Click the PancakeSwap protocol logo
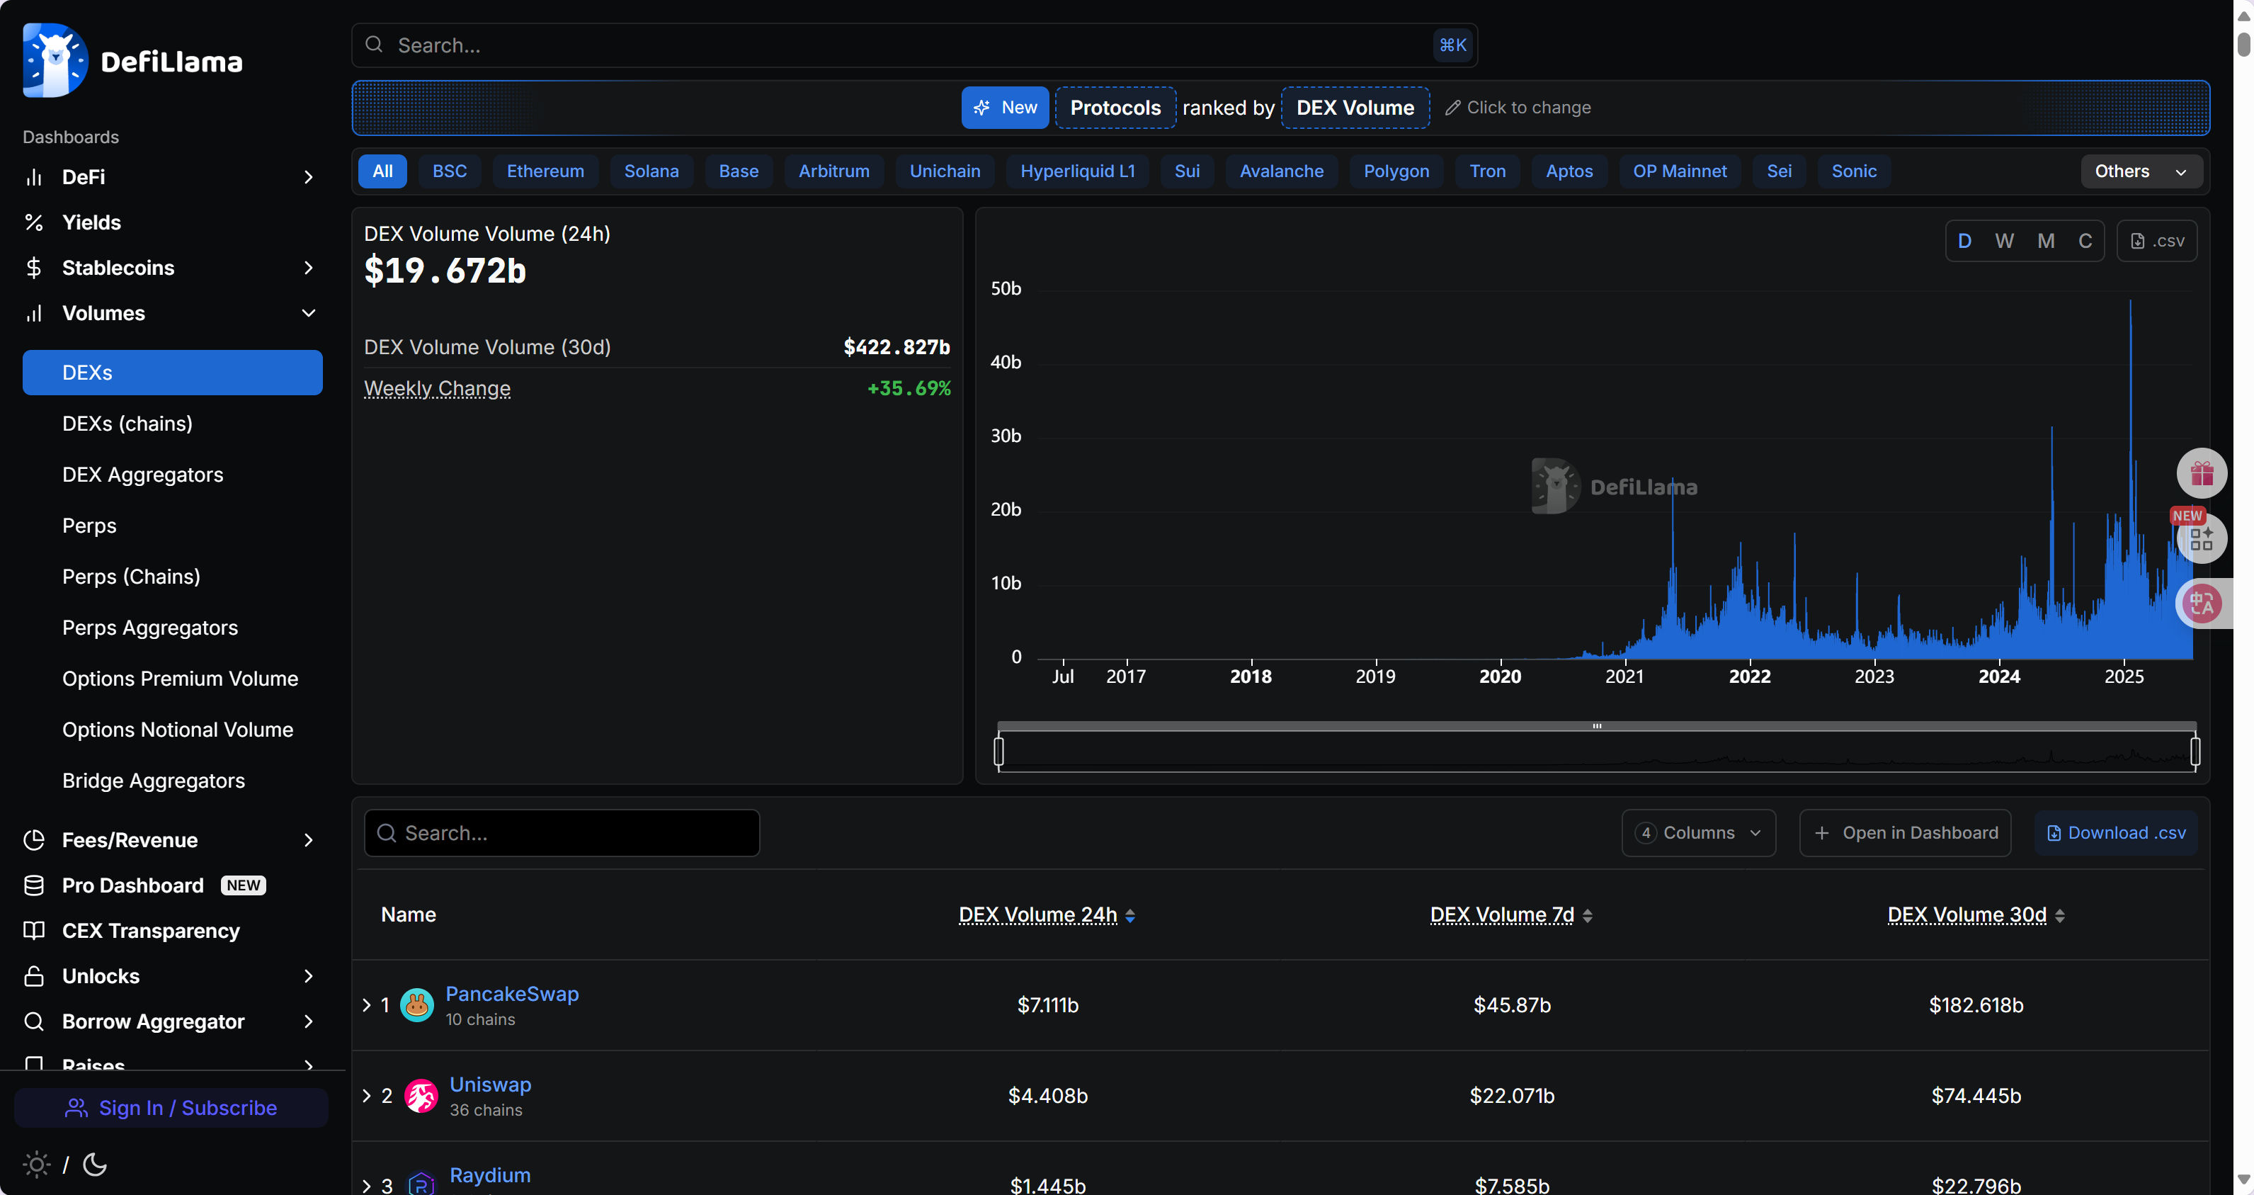 pyautogui.click(x=417, y=1005)
